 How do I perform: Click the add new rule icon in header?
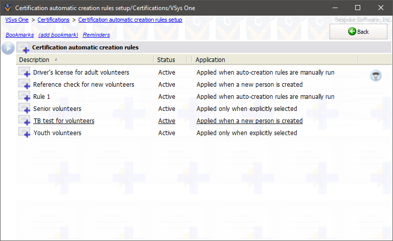(24, 48)
